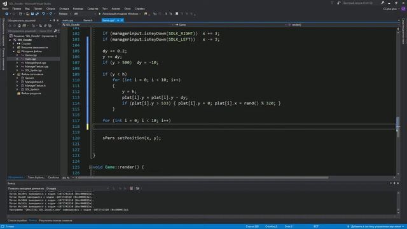
Task: Switch to the Team Explorer tab
Action: click(36, 177)
